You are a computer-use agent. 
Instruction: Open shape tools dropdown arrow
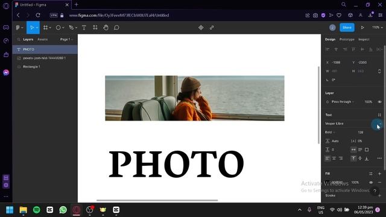(x=63, y=28)
